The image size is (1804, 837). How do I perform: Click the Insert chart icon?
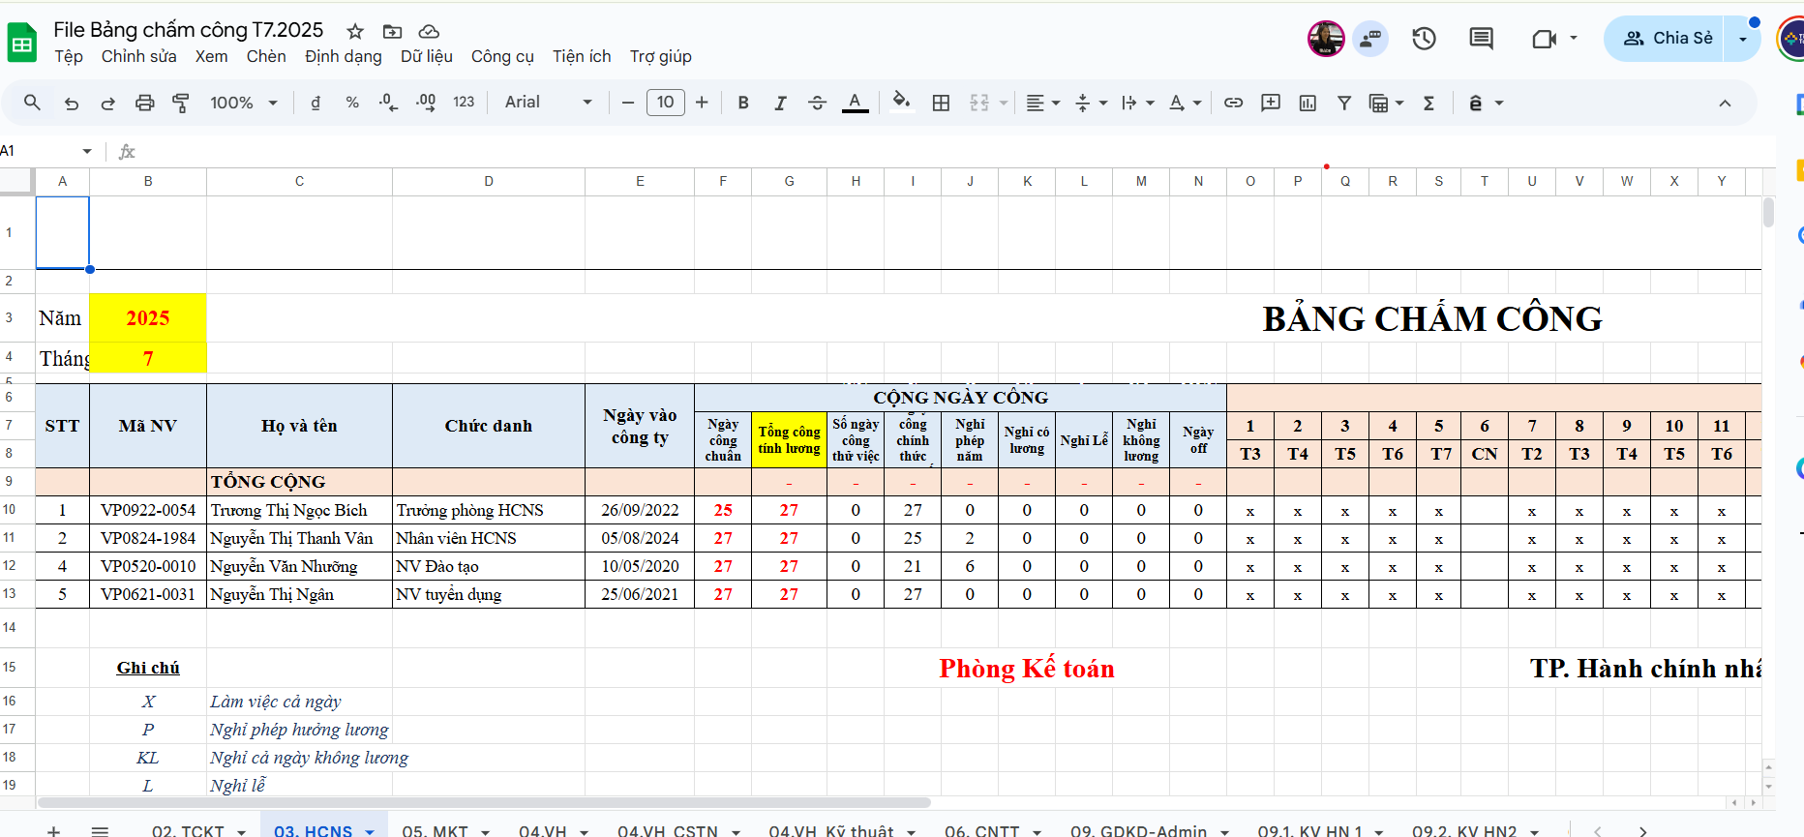pyautogui.click(x=1308, y=103)
